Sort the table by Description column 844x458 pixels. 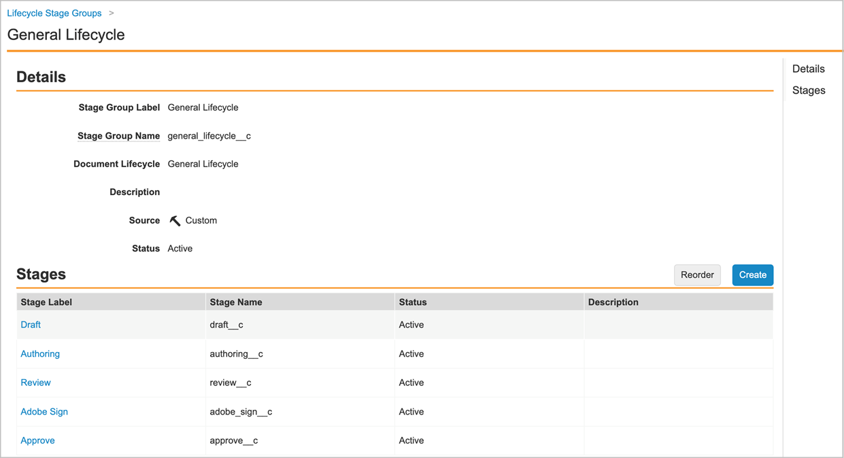pyautogui.click(x=614, y=302)
